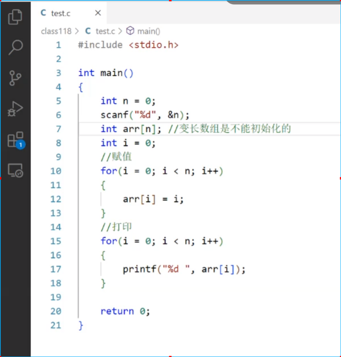The height and width of the screenshot is (357, 341).
Task: Click the 'return 0;' statement
Action: 125,311
